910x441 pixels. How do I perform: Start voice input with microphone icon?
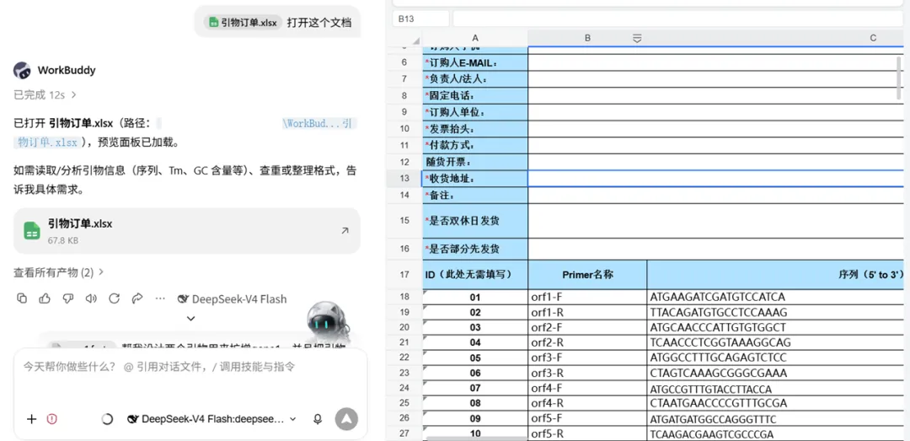pos(318,419)
